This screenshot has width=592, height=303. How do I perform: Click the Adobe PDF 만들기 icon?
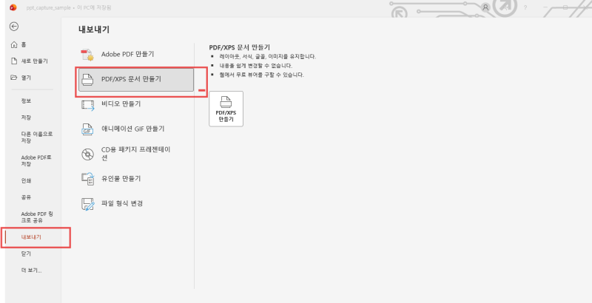[87, 55]
